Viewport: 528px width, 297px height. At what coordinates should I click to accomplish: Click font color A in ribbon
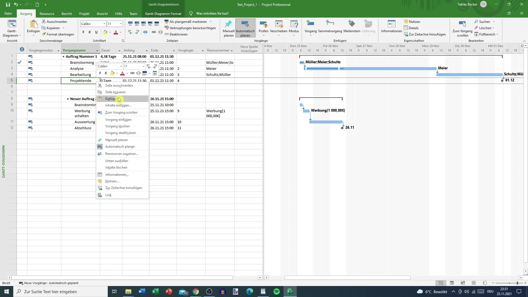click(x=116, y=32)
